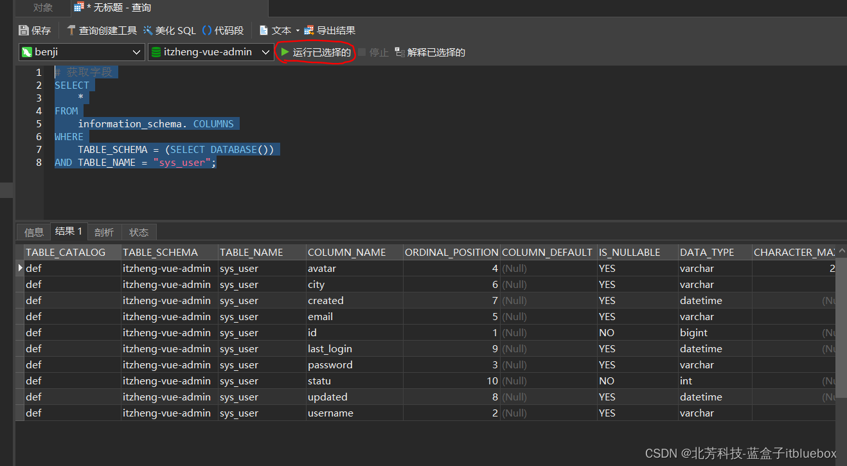
Task: Click the IS_NULLABLE column header
Action: (x=637, y=252)
